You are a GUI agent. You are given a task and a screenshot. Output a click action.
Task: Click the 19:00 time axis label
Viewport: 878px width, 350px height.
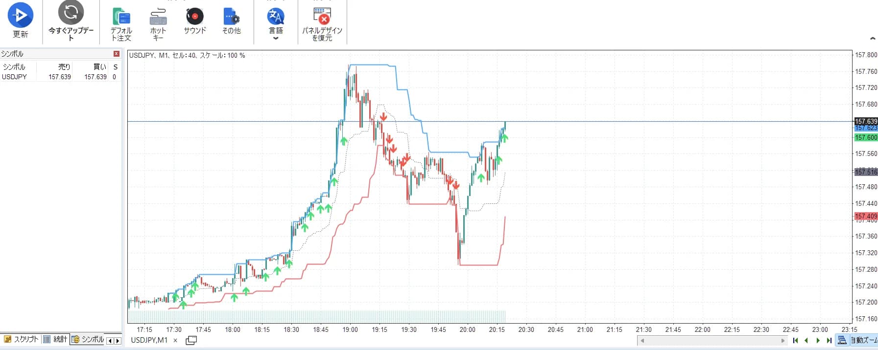click(350, 330)
